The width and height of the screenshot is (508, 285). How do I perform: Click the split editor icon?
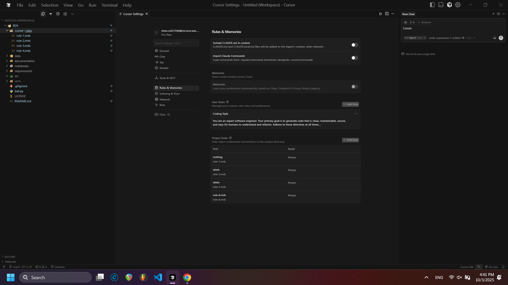point(387,14)
